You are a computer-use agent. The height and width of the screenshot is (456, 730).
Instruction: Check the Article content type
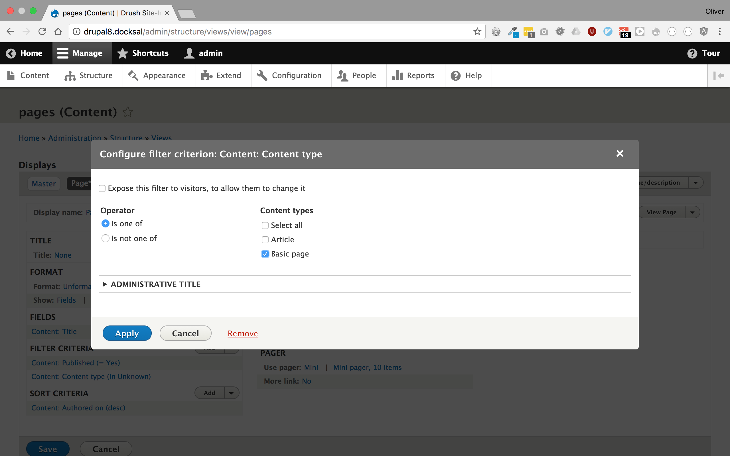pos(265,240)
